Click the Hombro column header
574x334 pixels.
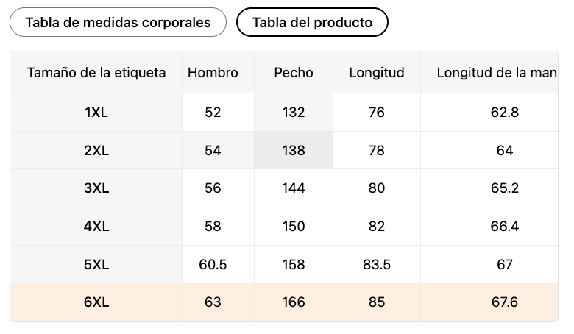click(213, 73)
